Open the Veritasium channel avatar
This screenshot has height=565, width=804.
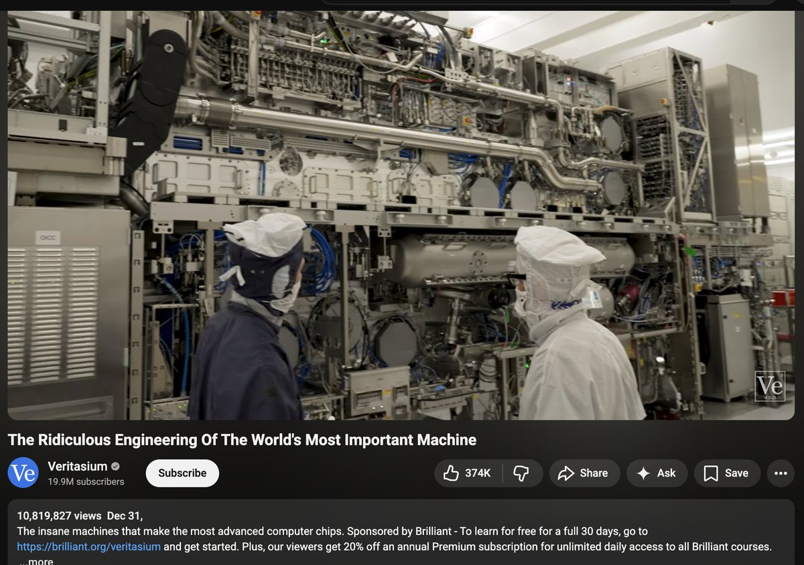coord(23,473)
